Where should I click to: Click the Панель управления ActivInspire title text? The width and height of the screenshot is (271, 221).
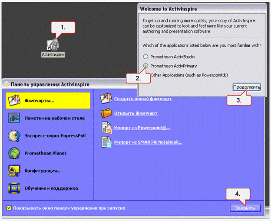[50, 84]
